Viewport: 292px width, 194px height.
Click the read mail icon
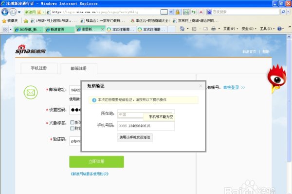[x=205, y=29]
